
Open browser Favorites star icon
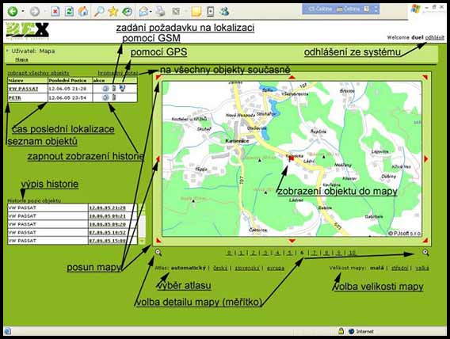pos(113,11)
